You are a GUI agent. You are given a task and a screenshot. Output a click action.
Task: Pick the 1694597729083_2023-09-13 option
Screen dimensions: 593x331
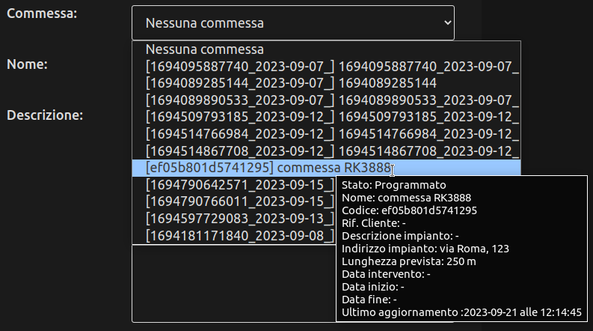point(239,219)
